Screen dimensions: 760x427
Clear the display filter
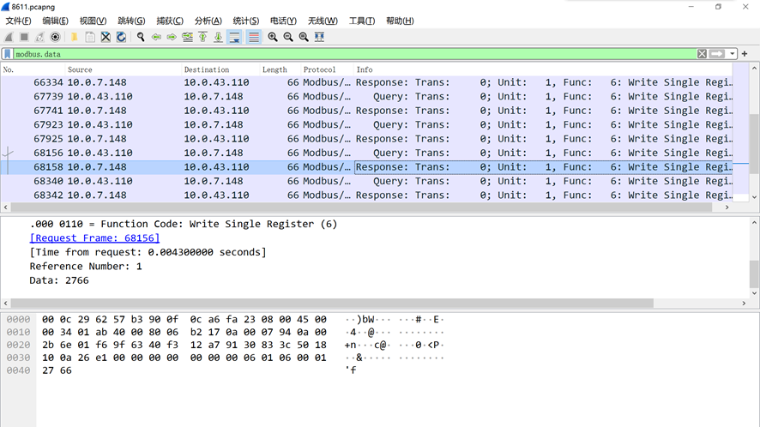pos(702,54)
